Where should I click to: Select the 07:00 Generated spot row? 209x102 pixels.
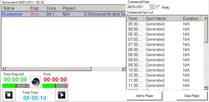(x=165, y=39)
